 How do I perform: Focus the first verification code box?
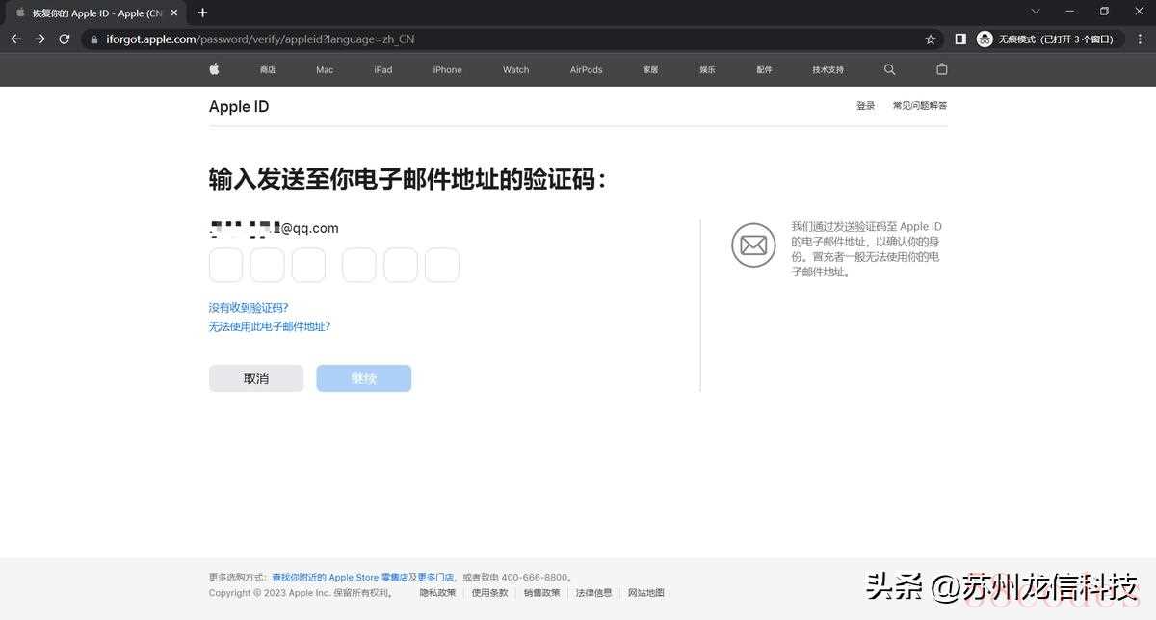pyautogui.click(x=226, y=265)
